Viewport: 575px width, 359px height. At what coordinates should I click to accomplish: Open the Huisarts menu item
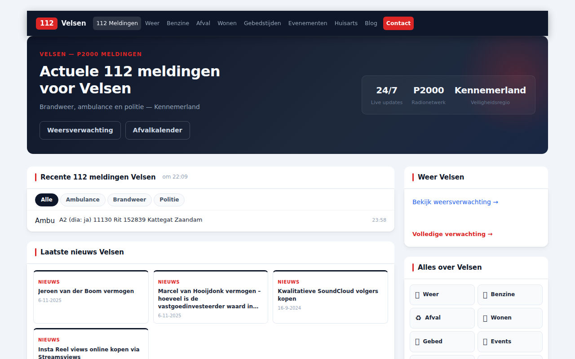pyautogui.click(x=346, y=23)
